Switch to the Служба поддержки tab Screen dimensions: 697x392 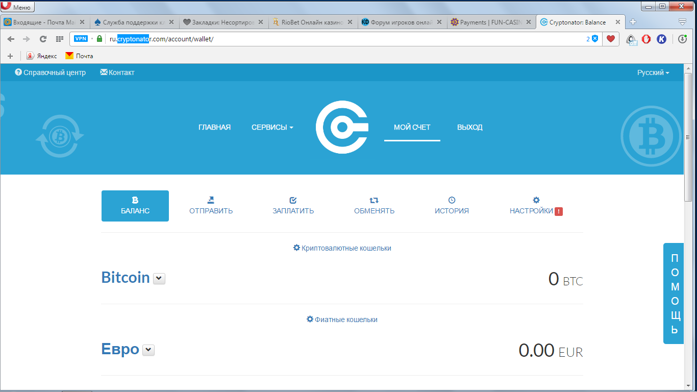click(134, 22)
